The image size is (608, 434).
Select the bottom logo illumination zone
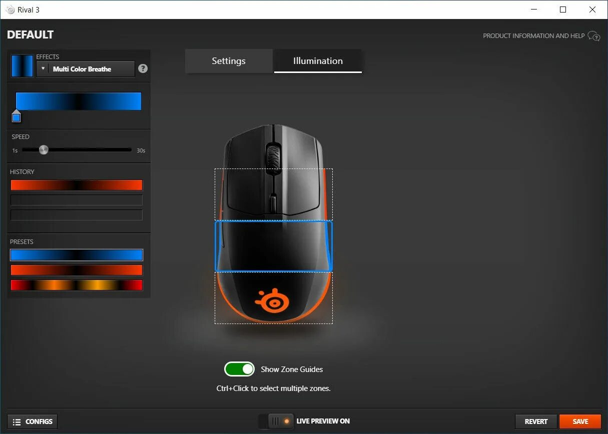(274, 298)
